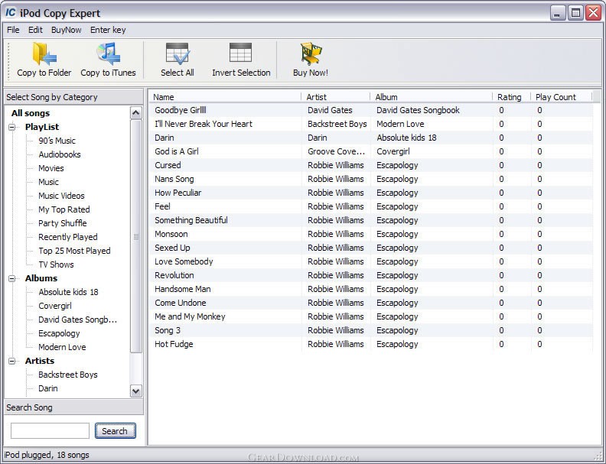Screen dimensions: 606x464
Task: Click the David Gates Songbook album cell
Action: (x=418, y=110)
